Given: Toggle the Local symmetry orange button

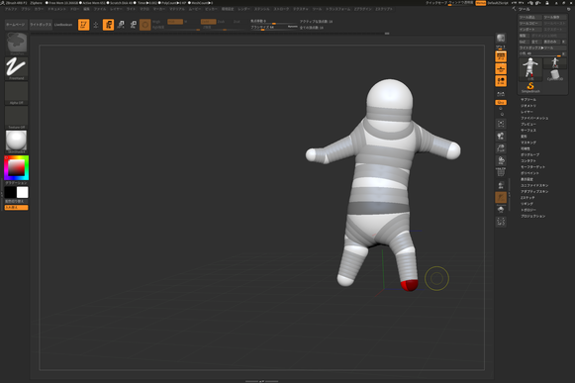Looking at the screenshot, I should [501, 81].
